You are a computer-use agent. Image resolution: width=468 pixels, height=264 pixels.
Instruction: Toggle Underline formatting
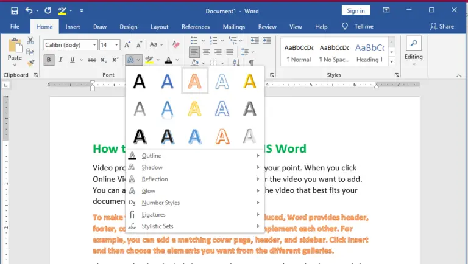click(x=73, y=60)
